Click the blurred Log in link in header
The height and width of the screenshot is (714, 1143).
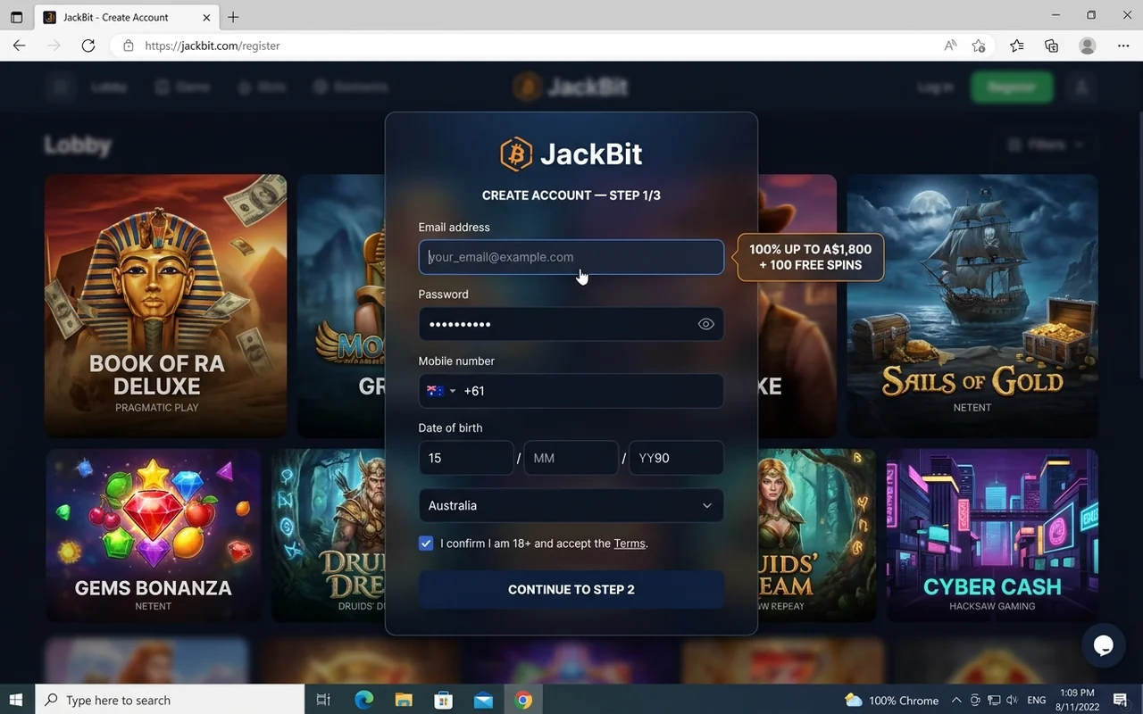[x=935, y=87]
